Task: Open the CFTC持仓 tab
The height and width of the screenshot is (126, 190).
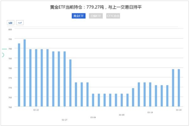Action: [113, 16]
